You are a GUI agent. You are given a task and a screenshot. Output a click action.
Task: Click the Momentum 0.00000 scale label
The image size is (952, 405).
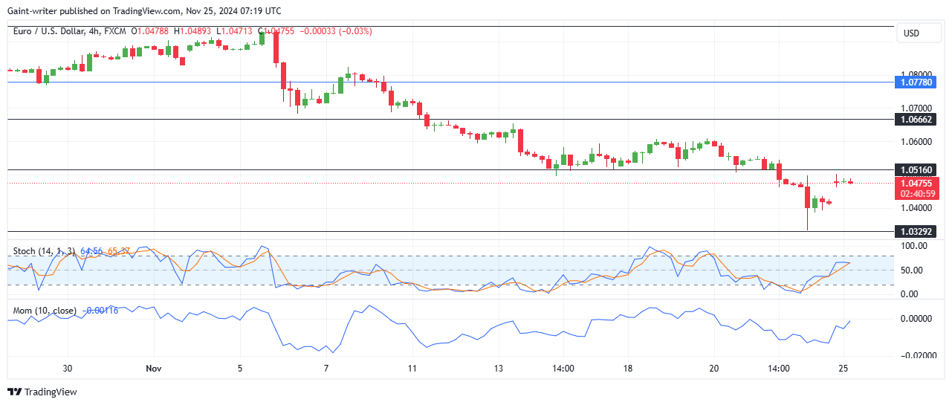[916, 318]
